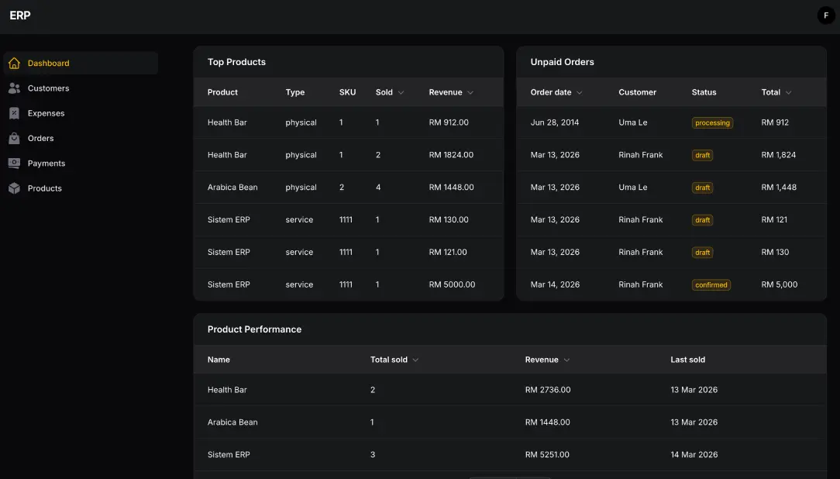
Task: Click the Orders shopping bag icon
Action: pyautogui.click(x=15, y=138)
